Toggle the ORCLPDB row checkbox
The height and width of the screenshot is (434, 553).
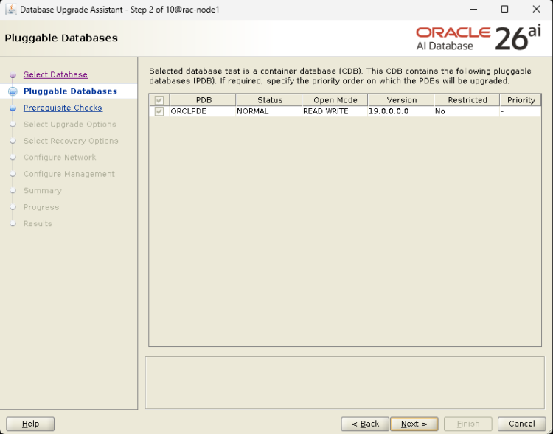(159, 111)
